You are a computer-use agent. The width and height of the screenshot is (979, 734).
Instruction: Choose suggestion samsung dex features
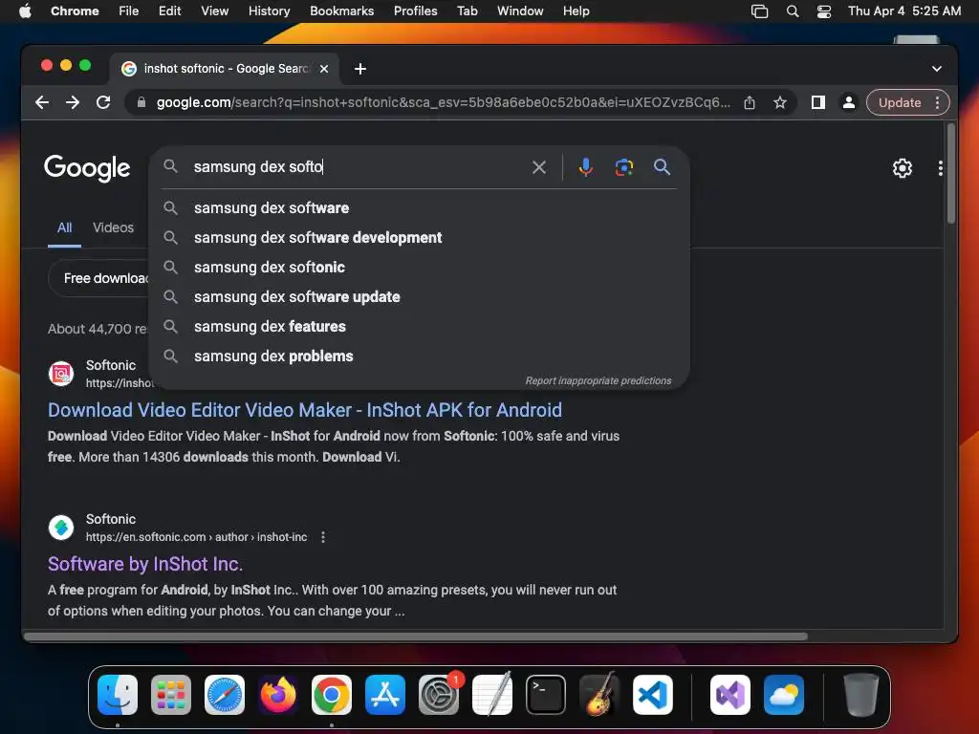(x=419, y=327)
